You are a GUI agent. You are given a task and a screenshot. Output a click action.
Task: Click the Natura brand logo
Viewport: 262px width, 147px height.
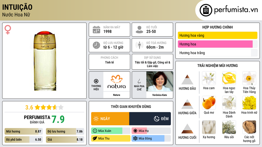point(116,82)
